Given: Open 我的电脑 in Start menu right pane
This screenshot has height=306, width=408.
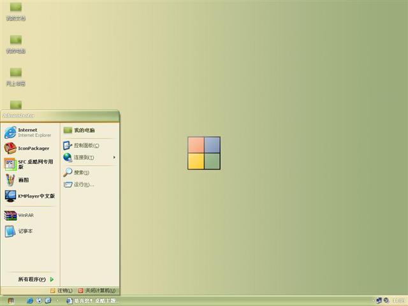Looking at the screenshot, I should pyautogui.click(x=89, y=130).
